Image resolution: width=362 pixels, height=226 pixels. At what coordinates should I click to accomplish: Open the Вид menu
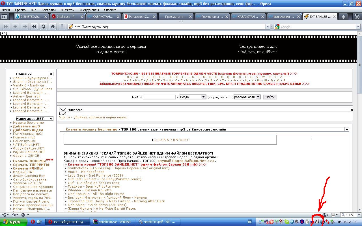[33, 10]
